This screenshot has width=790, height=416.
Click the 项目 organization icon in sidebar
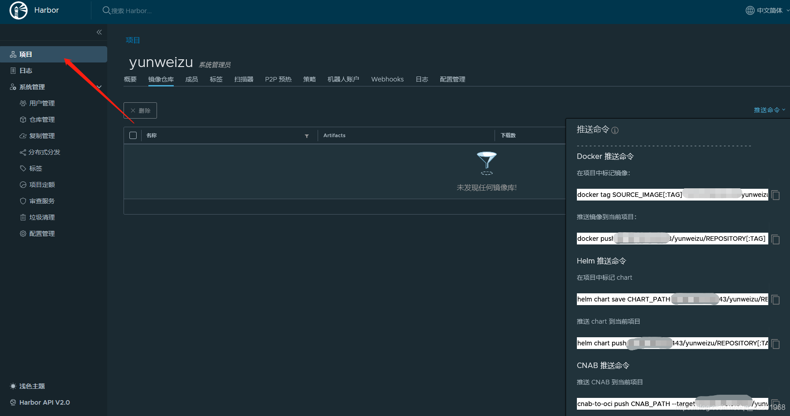coord(13,54)
